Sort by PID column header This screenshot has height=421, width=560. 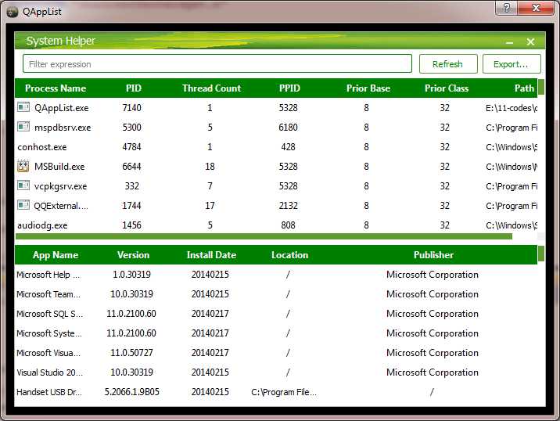pos(134,88)
